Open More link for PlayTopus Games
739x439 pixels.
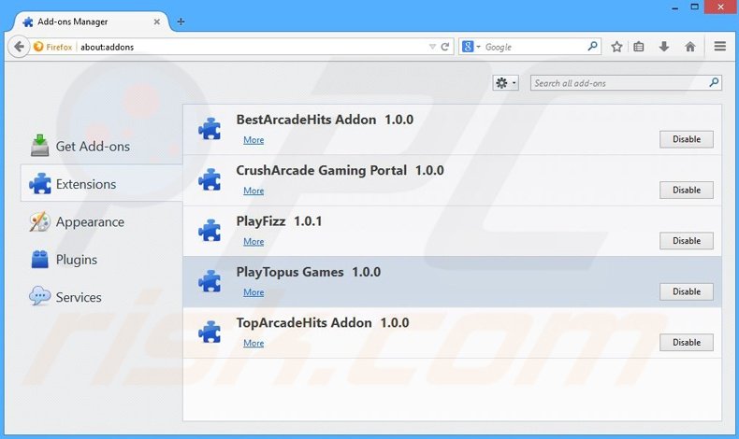254,292
